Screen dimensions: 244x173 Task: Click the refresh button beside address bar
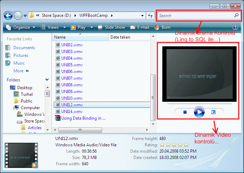pos(150,16)
